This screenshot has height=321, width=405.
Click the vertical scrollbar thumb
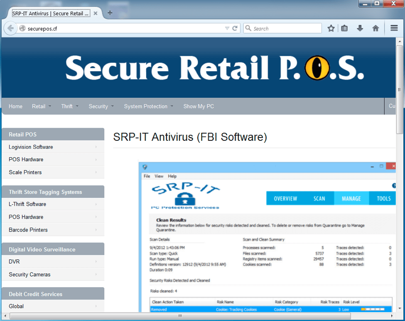coord(399,90)
